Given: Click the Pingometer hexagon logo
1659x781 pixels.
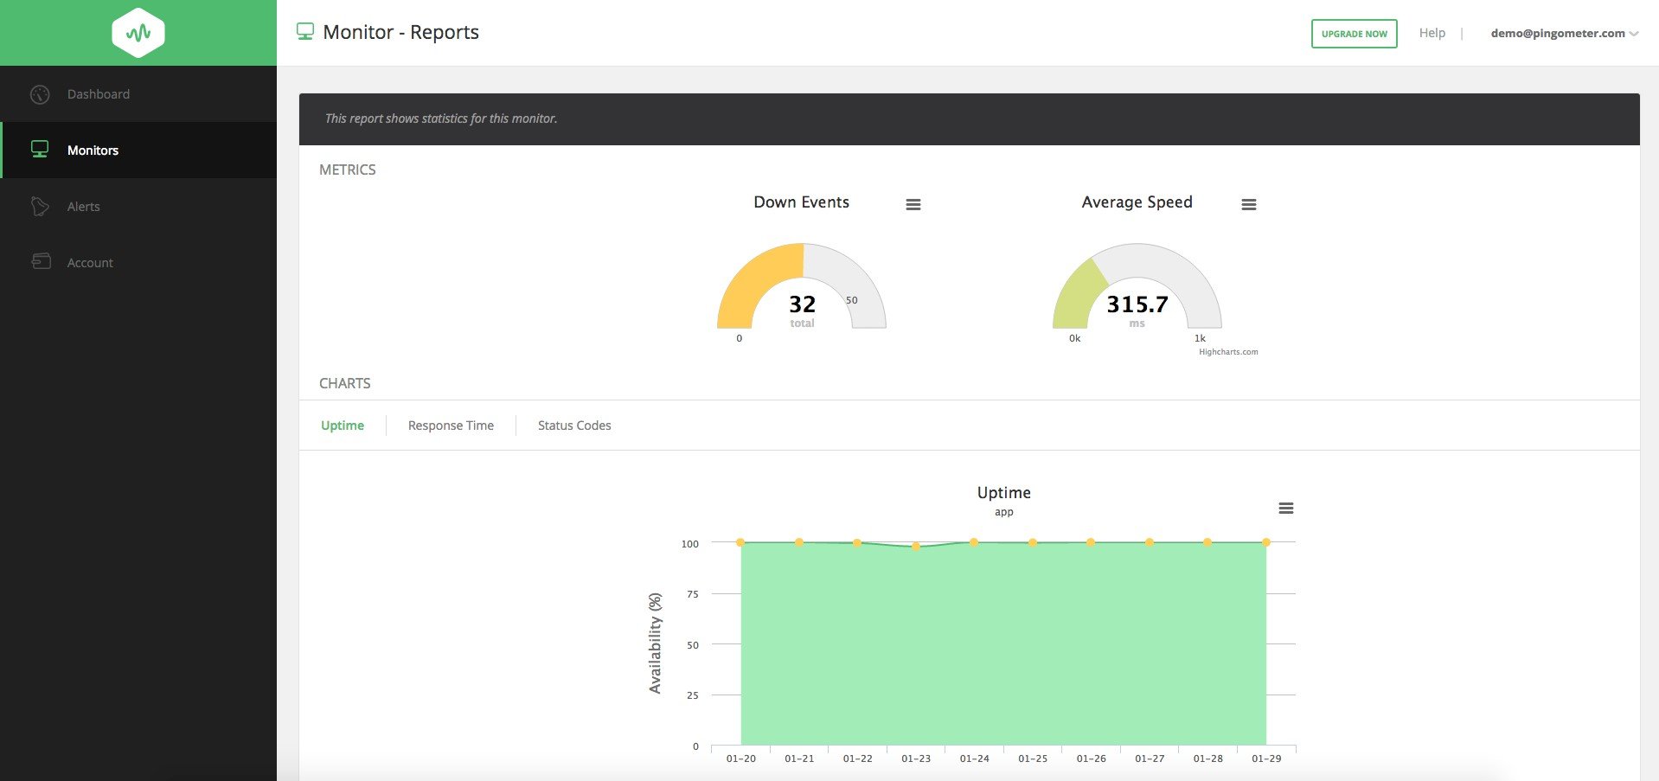Looking at the screenshot, I should click(138, 33).
